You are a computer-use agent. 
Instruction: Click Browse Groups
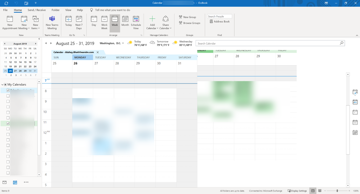tap(190, 23)
